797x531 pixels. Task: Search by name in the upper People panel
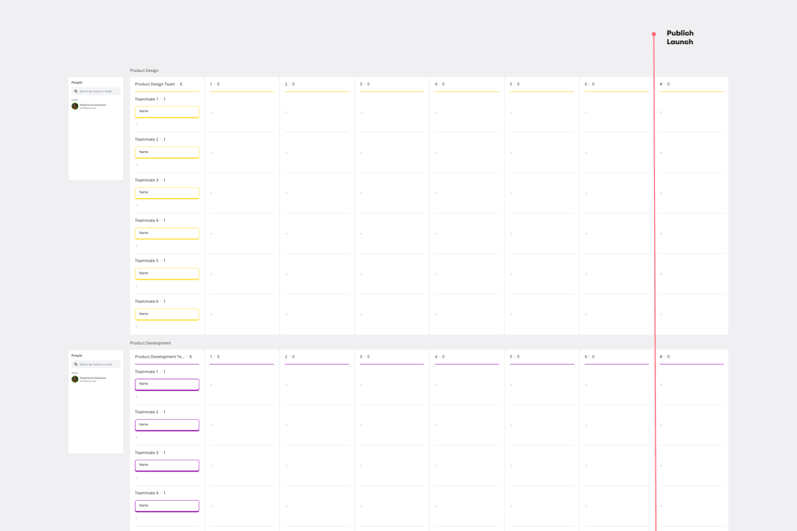96,91
